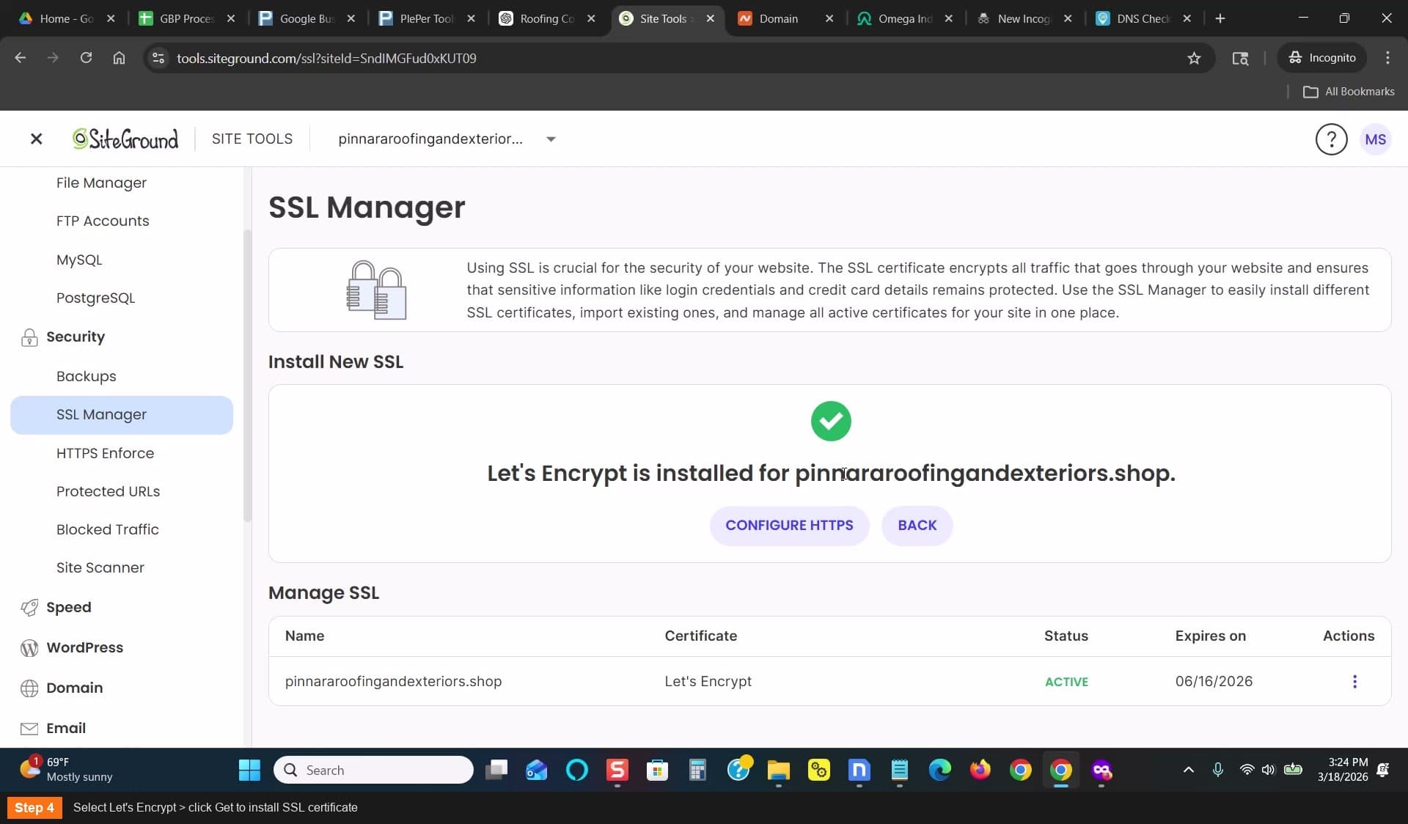This screenshot has width=1408, height=824.
Task: Open the volume speaker tray icon
Action: coord(1269,770)
